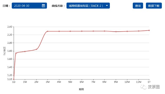The image size is (165, 94).
Task: Click the 10M data point marker
Action: click(127, 31)
